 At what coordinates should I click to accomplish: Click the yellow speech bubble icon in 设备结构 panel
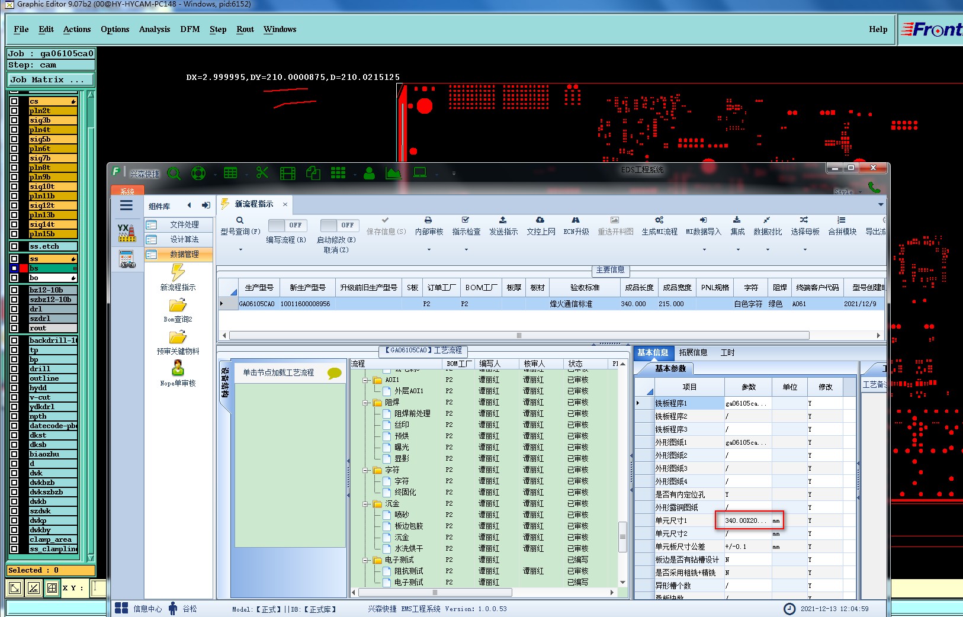335,373
